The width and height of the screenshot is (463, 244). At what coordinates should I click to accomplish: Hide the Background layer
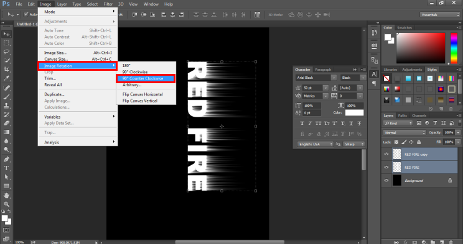coord(386,180)
